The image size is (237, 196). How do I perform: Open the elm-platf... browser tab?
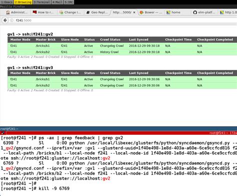(204, 12)
